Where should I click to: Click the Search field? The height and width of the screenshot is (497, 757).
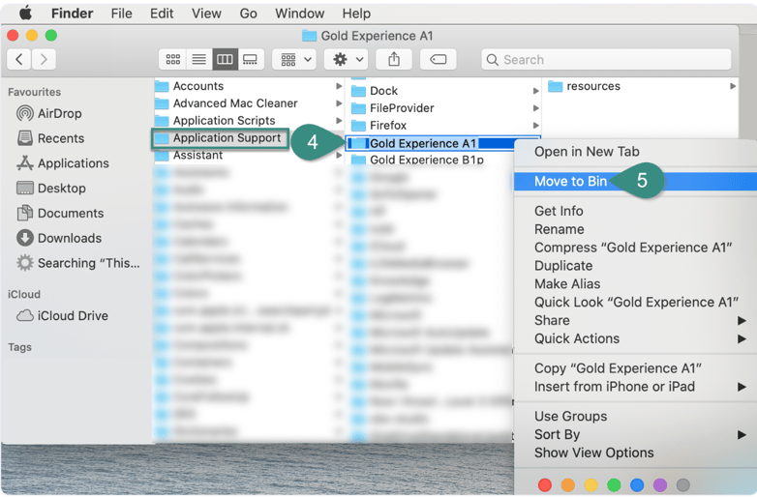point(606,59)
